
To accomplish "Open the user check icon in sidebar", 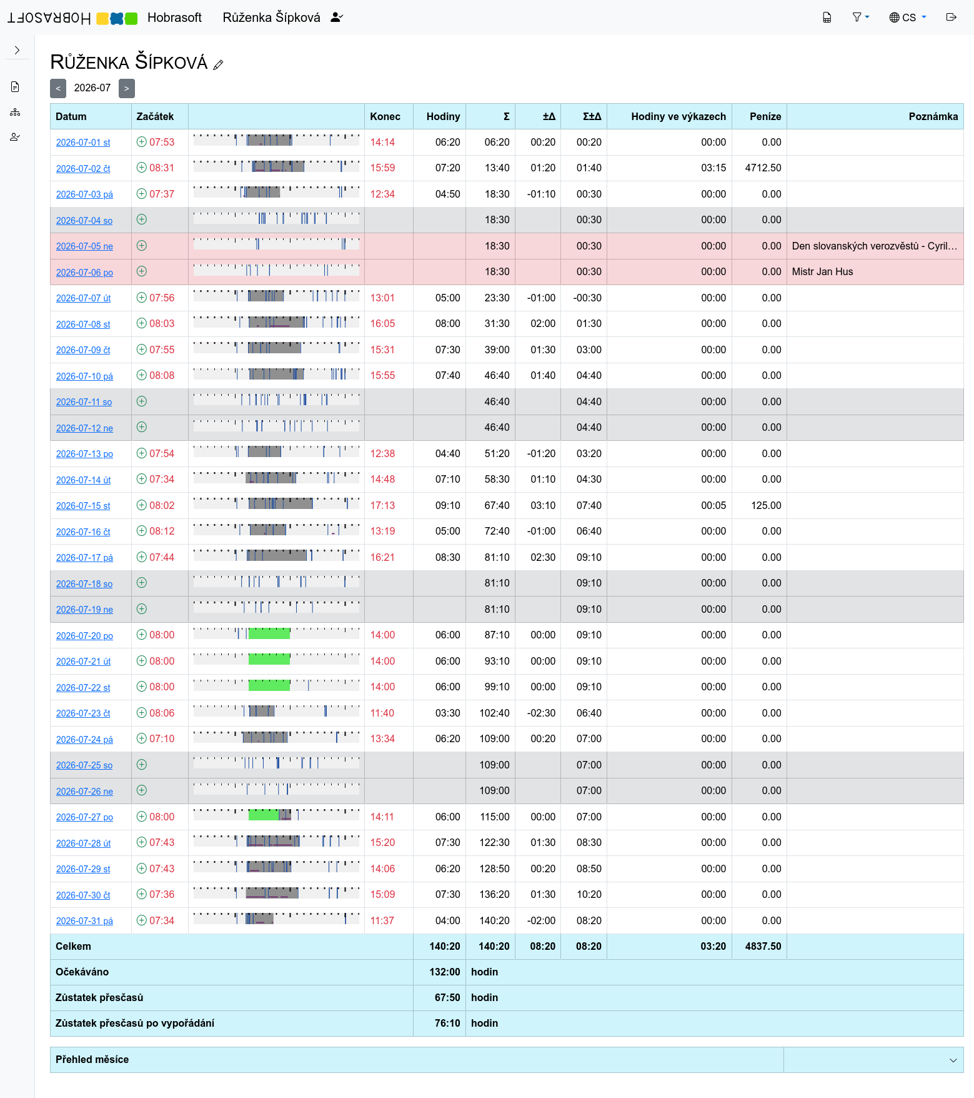I will pos(15,137).
